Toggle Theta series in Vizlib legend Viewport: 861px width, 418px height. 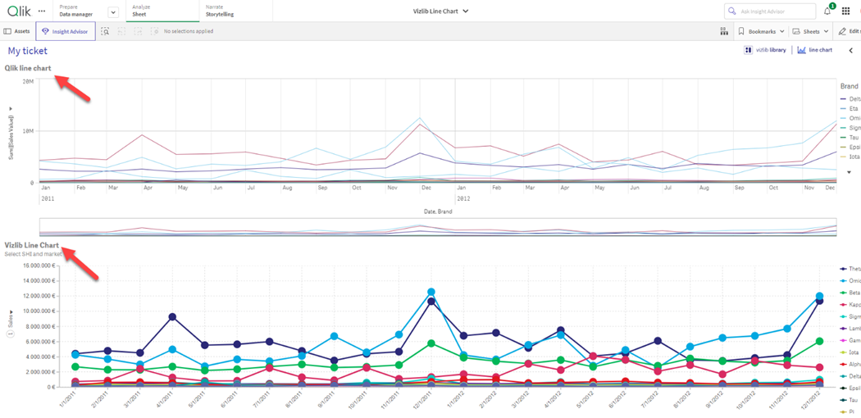(850, 269)
